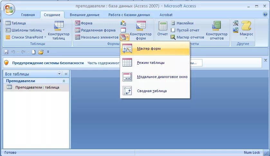The width and height of the screenshot is (270, 156).
Task: Create a report with Отчет
Action: pyautogui.click(x=163, y=29)
